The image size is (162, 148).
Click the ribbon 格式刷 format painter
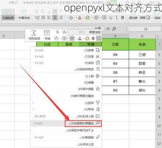tap(133, 18)
